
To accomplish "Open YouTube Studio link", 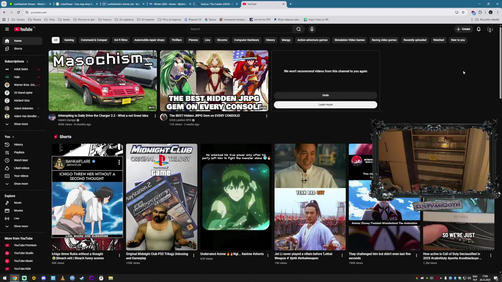I will (24, 253).
